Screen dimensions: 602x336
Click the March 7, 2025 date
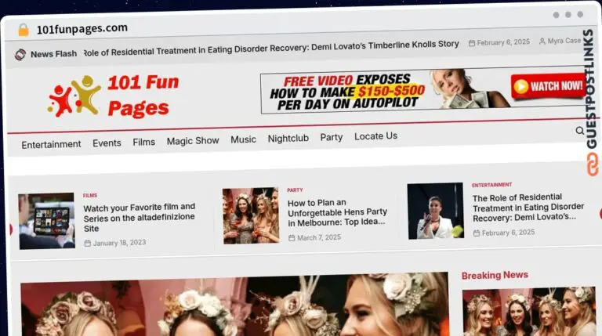point(319,238)
